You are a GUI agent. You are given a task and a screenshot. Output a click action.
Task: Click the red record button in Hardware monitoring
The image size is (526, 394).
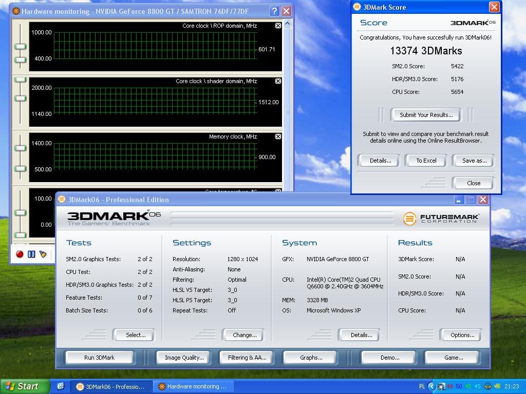[x=20, y=254]
